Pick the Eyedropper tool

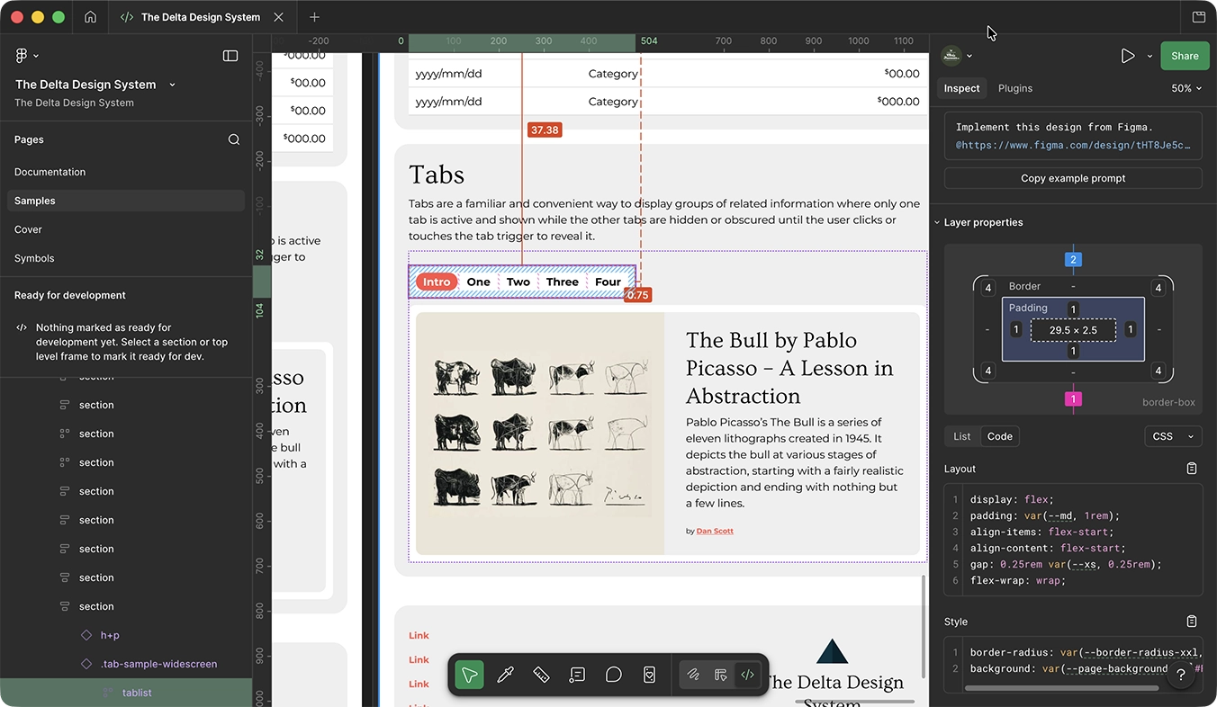[x=505, y=674]
